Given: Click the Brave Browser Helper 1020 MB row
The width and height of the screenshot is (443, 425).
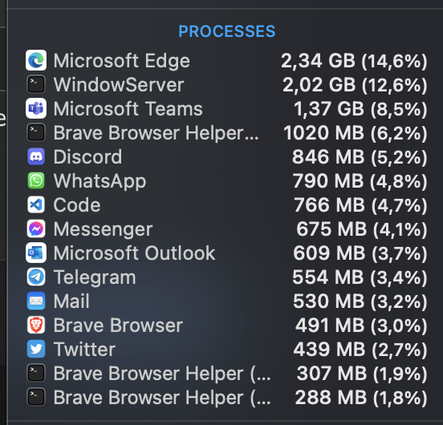Looking at the screenshot, I should 226,132.
